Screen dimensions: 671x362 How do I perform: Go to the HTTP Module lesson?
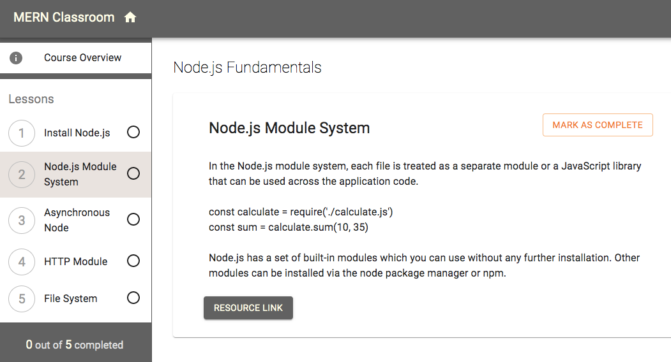75,262
